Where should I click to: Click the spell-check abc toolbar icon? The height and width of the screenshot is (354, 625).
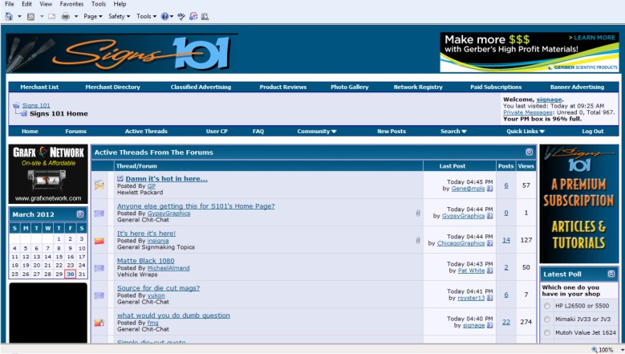(181, 16)
